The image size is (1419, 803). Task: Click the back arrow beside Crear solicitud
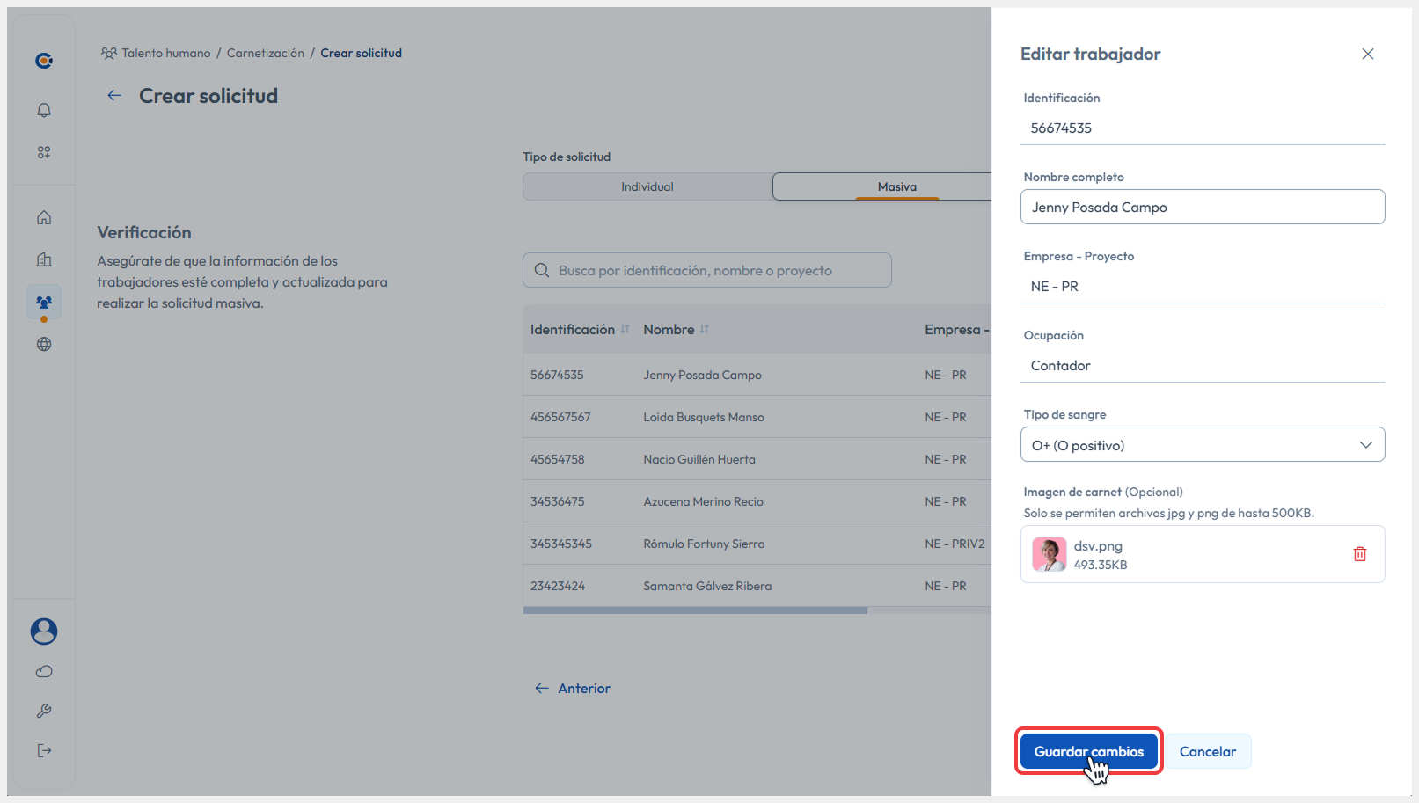pyautogui.click(x=114, y=96)
